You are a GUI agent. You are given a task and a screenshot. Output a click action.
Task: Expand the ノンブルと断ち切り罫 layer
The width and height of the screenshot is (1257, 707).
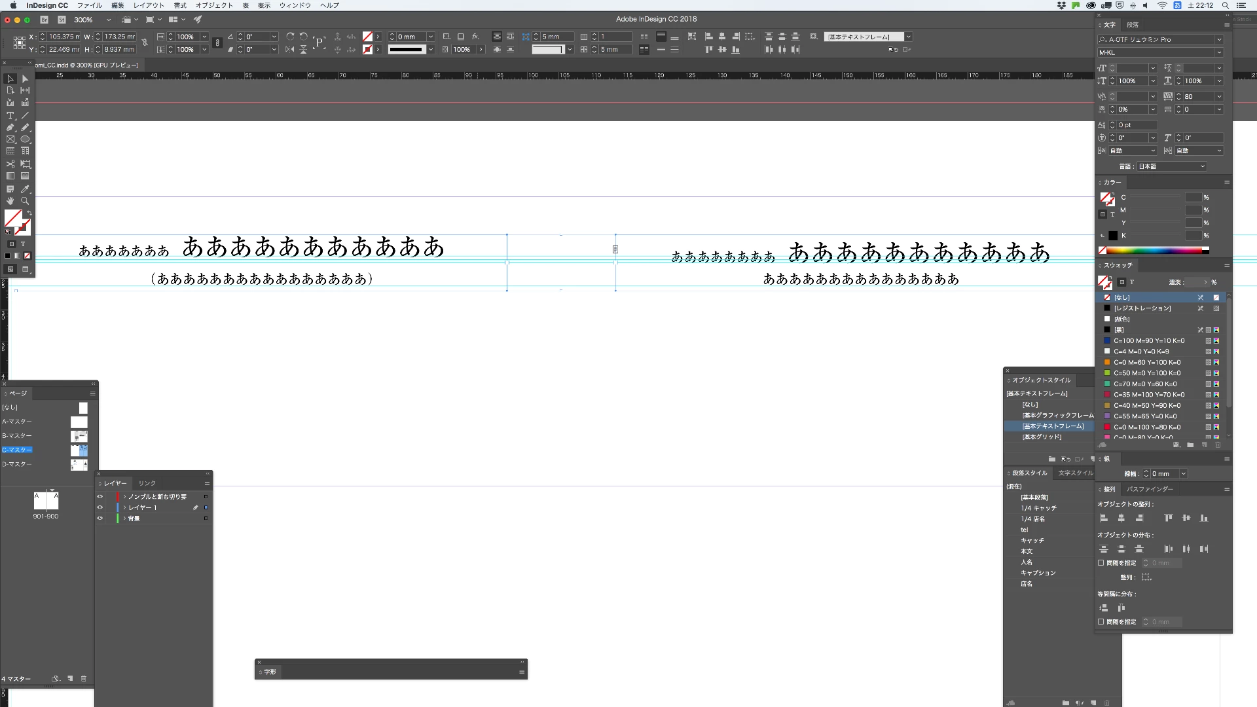click(x=124, y=497)
